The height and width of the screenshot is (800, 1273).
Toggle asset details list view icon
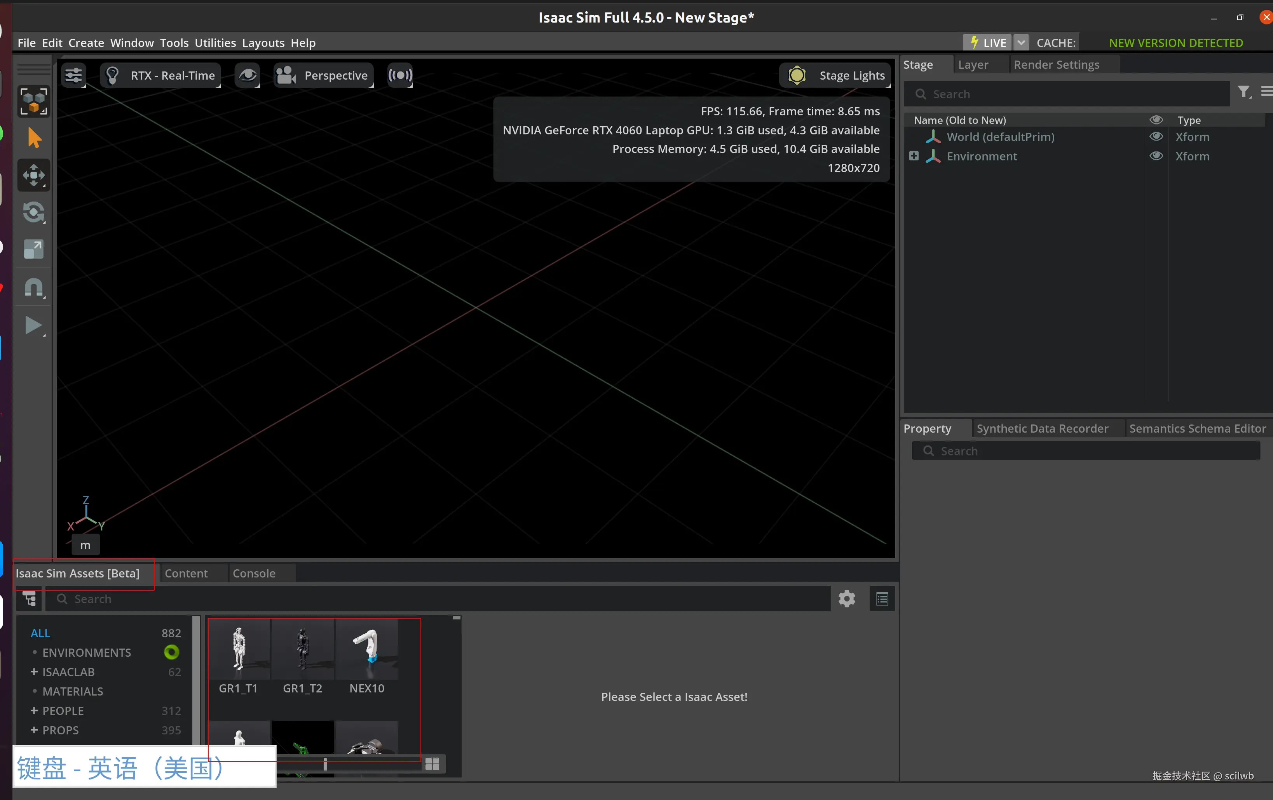tap(882, 599)
